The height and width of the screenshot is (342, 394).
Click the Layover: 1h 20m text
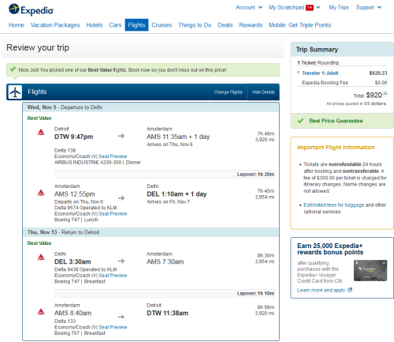255,175
